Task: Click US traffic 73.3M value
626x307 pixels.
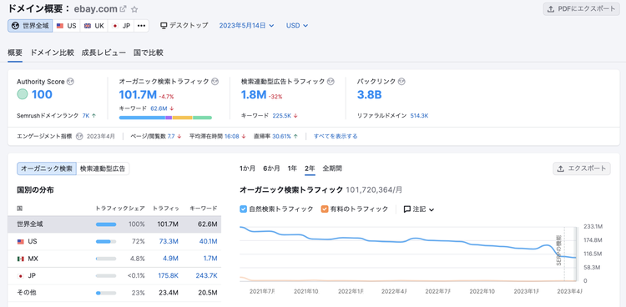Action: point(168,242)
